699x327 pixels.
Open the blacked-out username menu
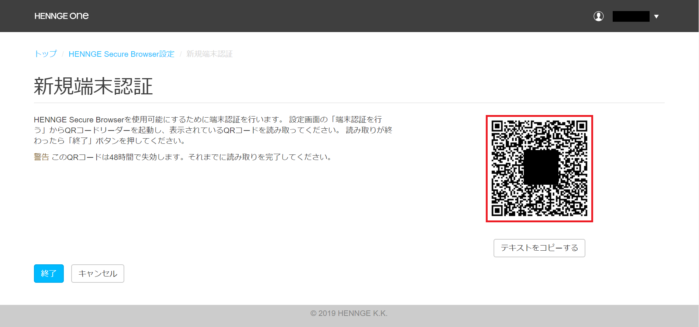[631, 17]
